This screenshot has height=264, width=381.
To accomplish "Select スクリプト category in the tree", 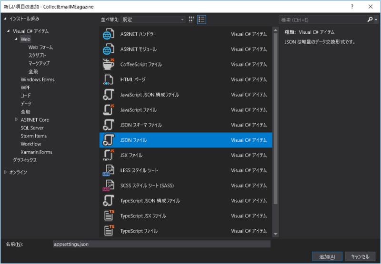I will coord(37,55).
